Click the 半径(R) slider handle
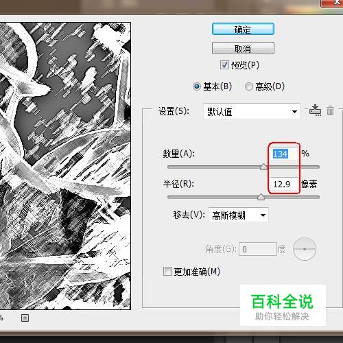Viewport: 343px width, 343px height. (261, 197)
